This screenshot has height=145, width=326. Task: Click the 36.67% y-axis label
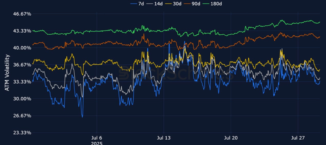[x=22, y=65]
